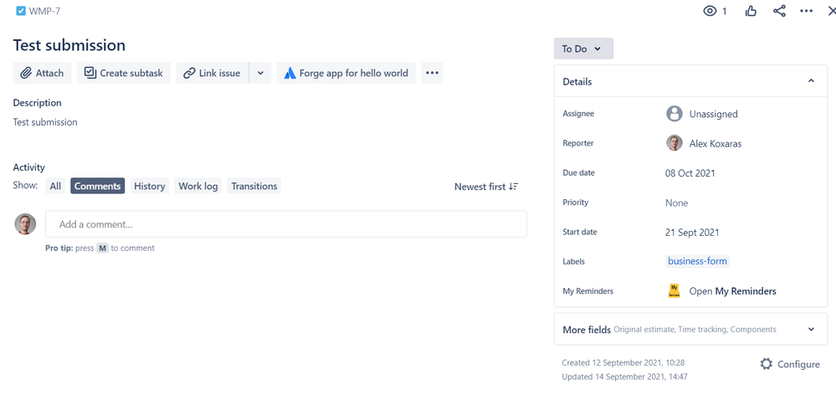Click the Unassigned assignee value
Screen dimensions: 836x400
tap(713, 114)
